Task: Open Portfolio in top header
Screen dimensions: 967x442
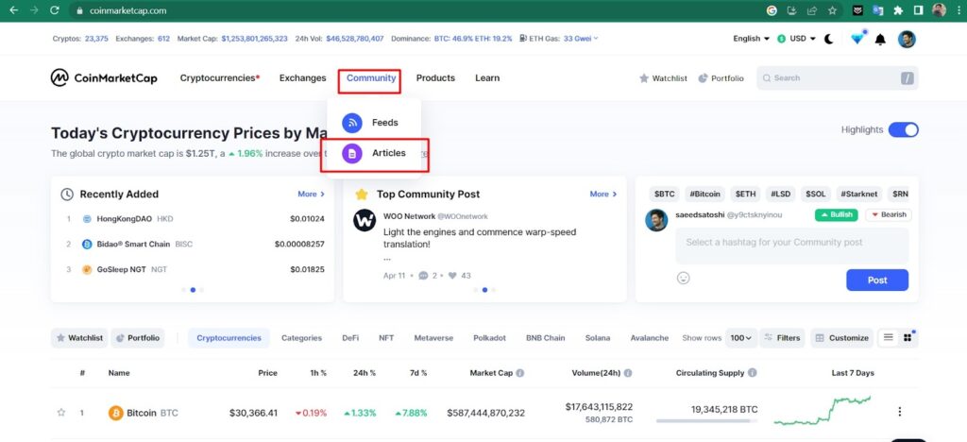Action: (721, 78)
